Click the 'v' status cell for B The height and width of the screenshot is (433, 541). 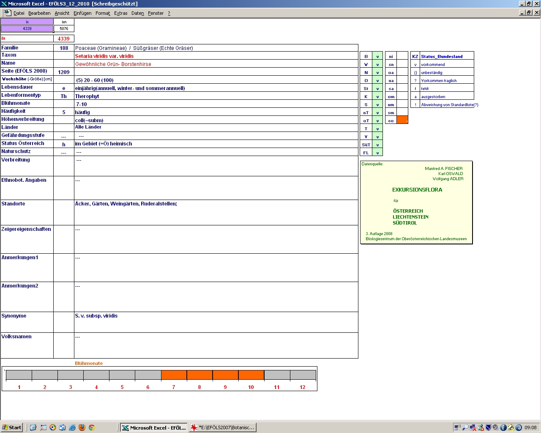(377, 56)
